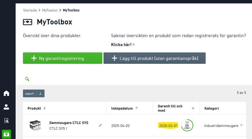Open the CTLC SYS product thumbnail
The image size is (252, 139).
pos(35,125)
